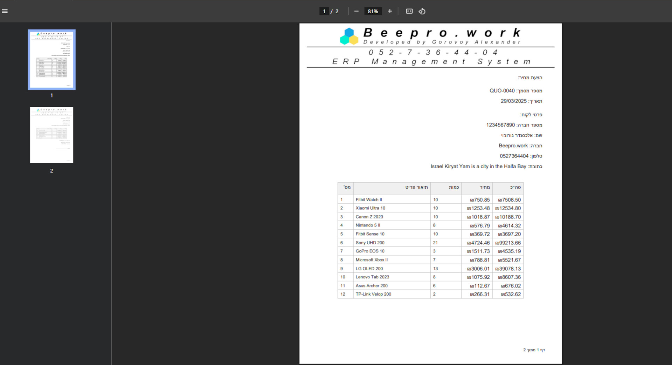The width and height of the screenshot is (672, 365).
Task: Click the Sony UHD 200 item description
Action: click(370, 243)
